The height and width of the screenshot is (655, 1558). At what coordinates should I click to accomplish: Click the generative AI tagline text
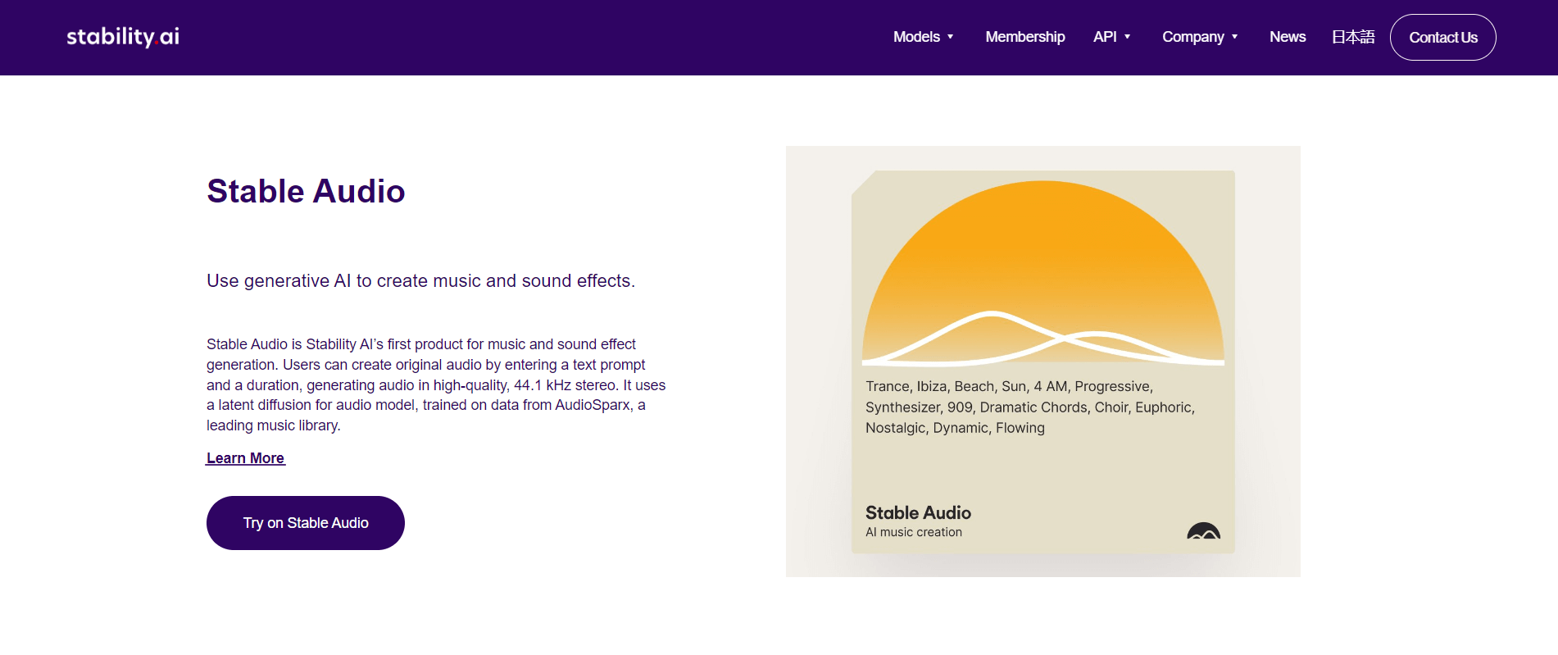(420, 281)
